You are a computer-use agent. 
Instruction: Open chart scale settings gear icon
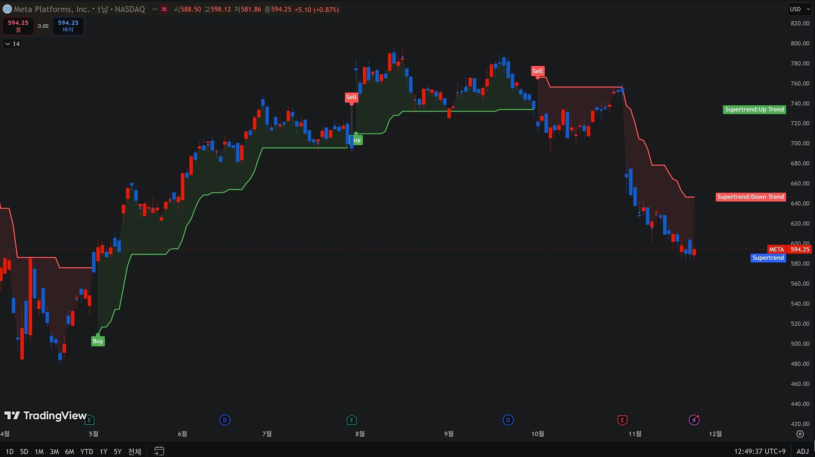(800, 434)
